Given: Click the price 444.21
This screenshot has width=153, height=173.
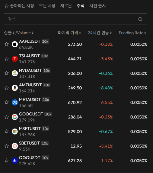Looking at the screenshot, I should click(x=75, y=59).
